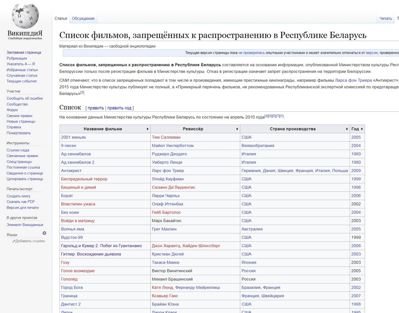Image resolution: width=399 pixels, height=313 pixels.
Task: Open Свежие правки link
Action: click(19, 116)
